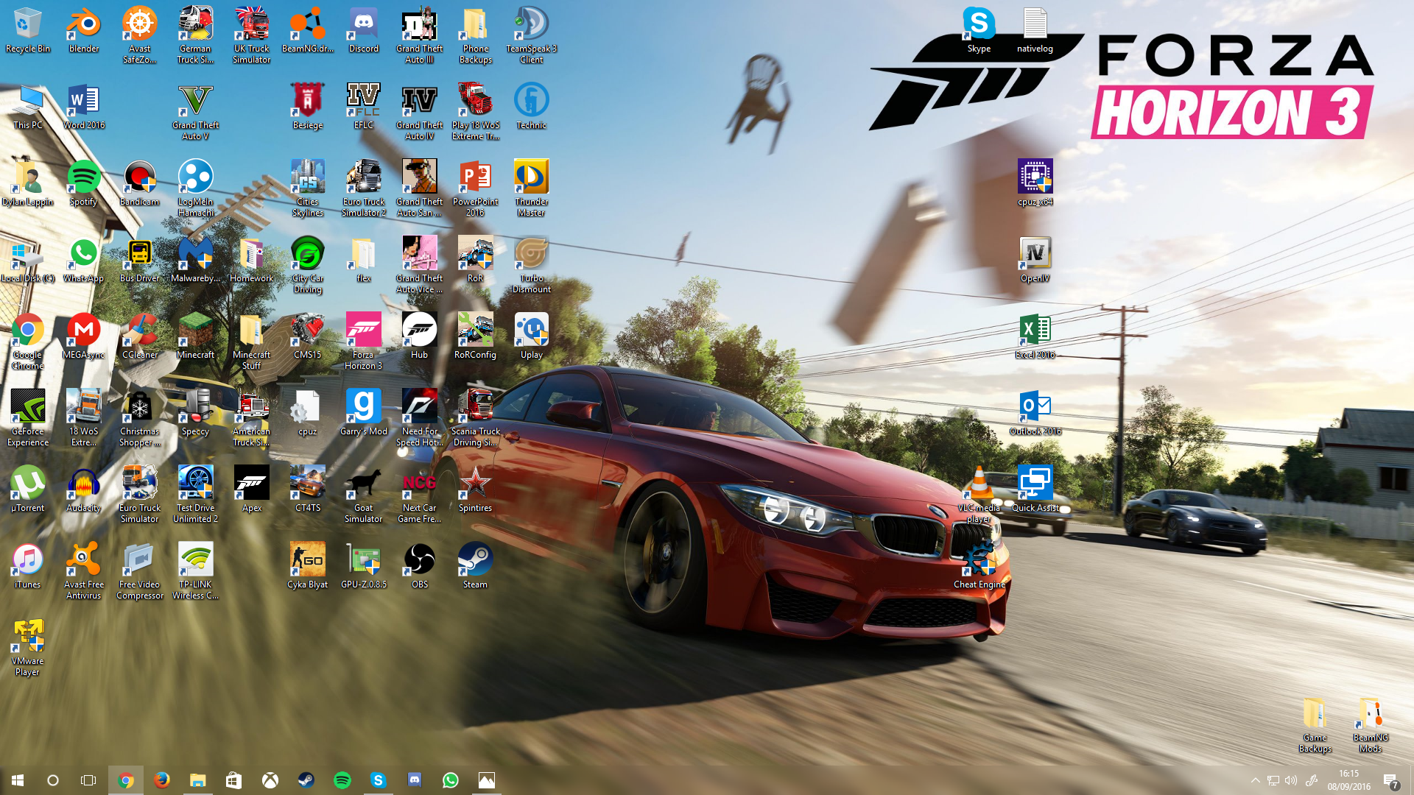
Task: Select the Cities Skylines icon
Action: [x=308, y=189]
